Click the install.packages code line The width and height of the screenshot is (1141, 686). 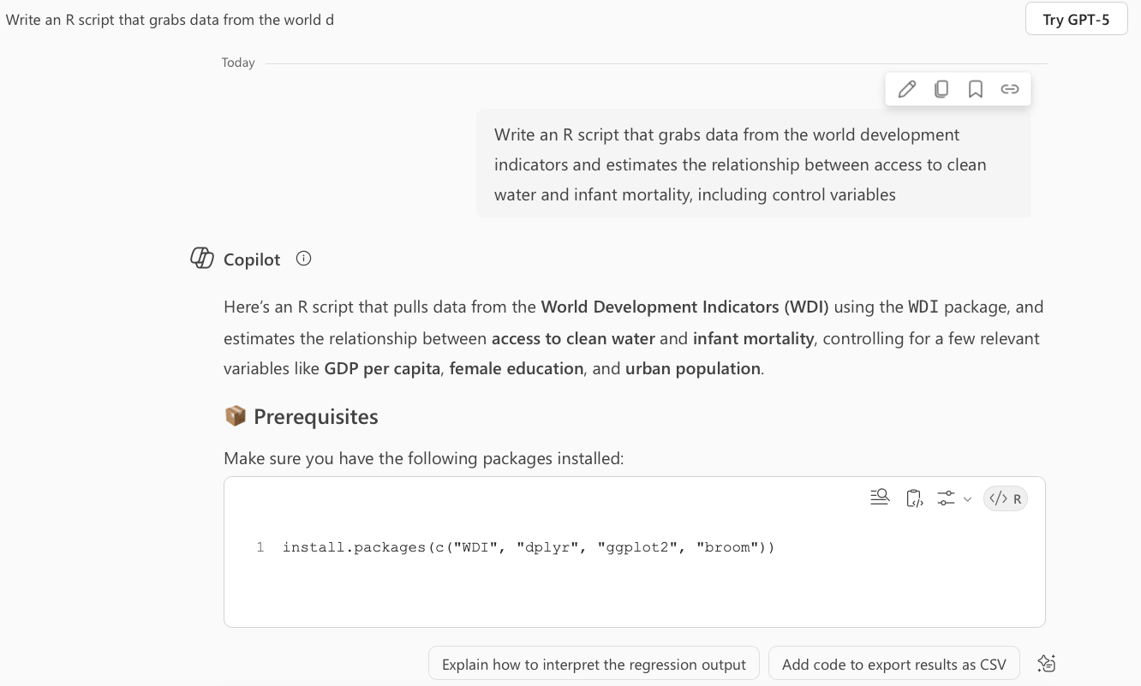[x=529, y=547]
